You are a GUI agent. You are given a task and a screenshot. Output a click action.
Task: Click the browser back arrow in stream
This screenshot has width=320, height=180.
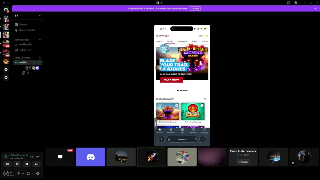[x=161, y=139]
